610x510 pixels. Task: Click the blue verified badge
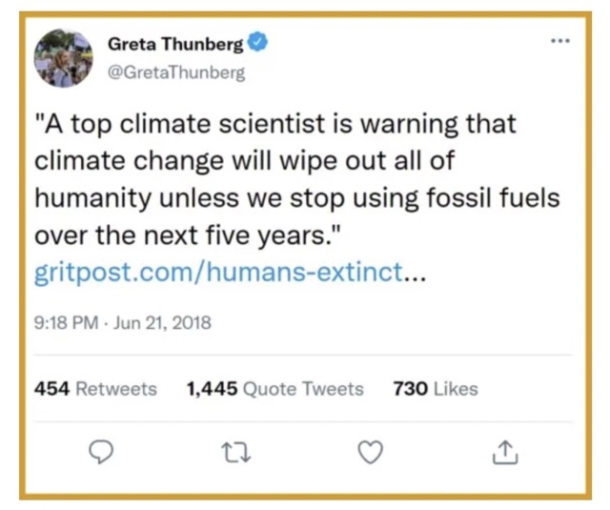[x=256, y=43]
